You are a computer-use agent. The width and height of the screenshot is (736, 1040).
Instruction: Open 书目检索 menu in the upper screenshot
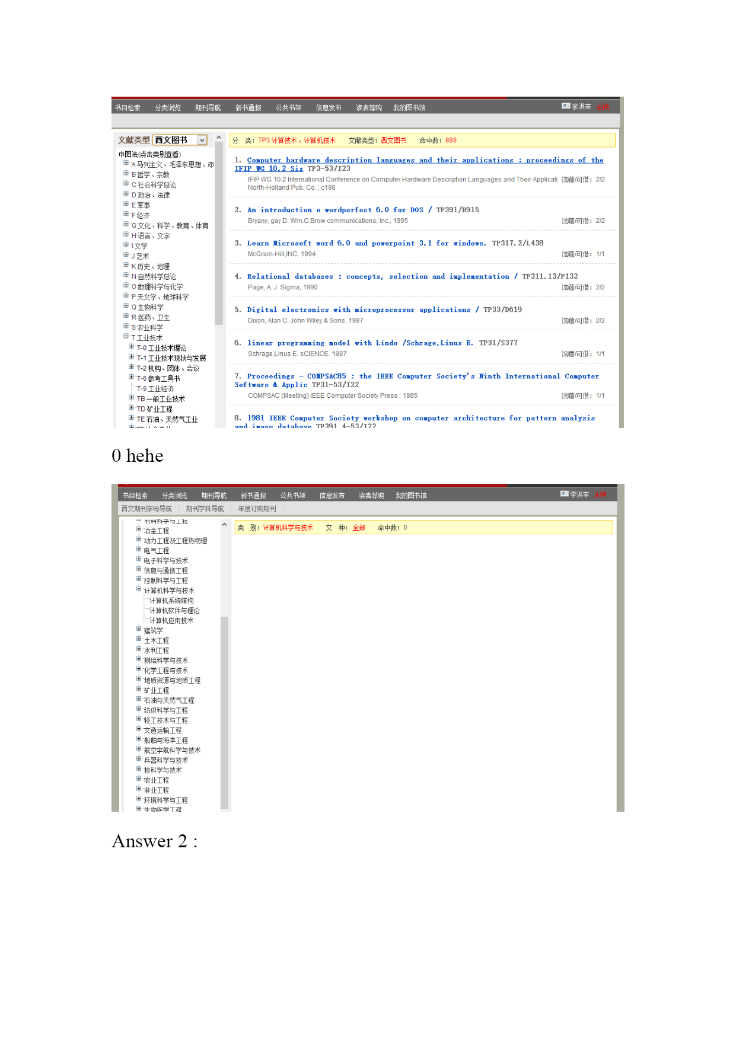tap(128, 108)
